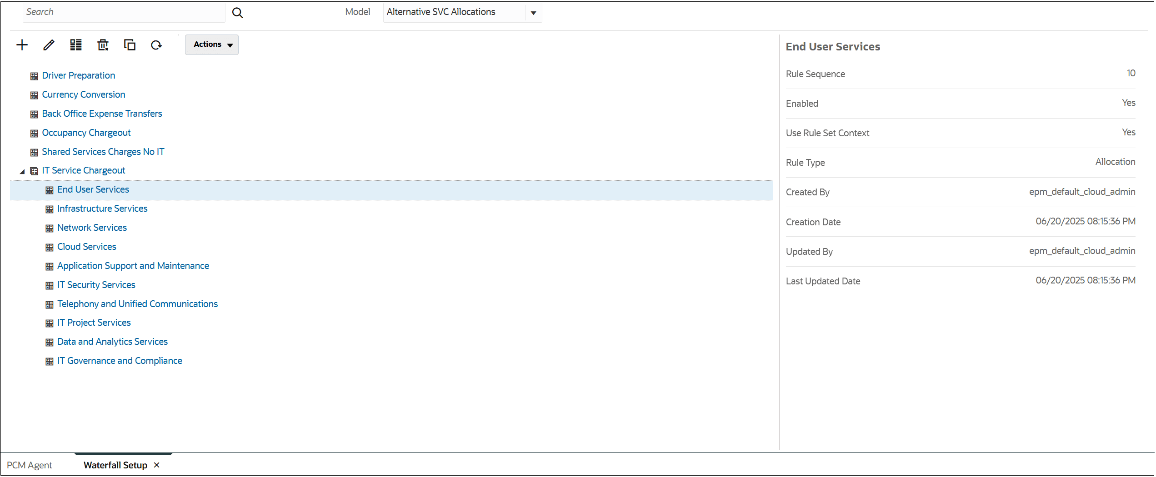Click inside the Search input field

123,12
